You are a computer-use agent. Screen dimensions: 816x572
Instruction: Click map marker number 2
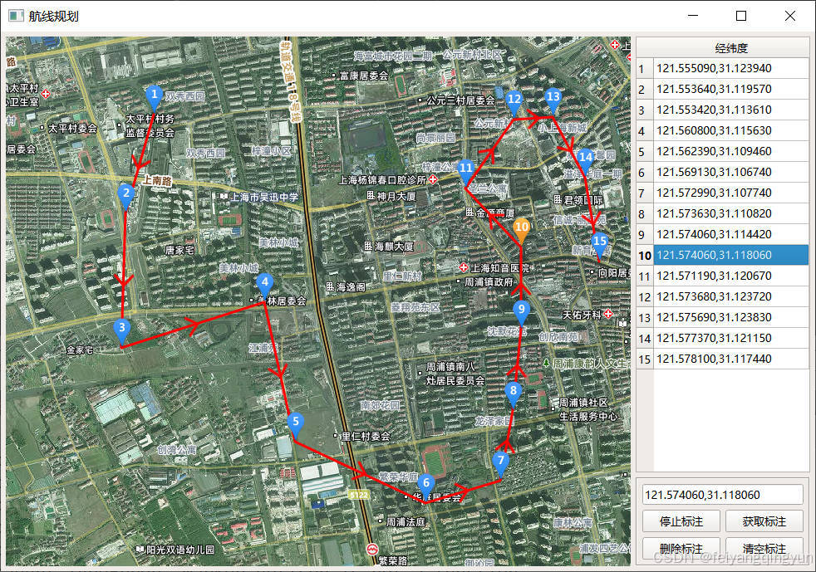pos(126,197)
